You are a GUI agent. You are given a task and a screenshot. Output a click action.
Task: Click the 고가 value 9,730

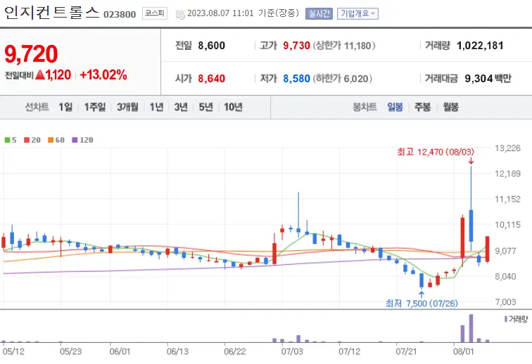(x=296, y=46)
